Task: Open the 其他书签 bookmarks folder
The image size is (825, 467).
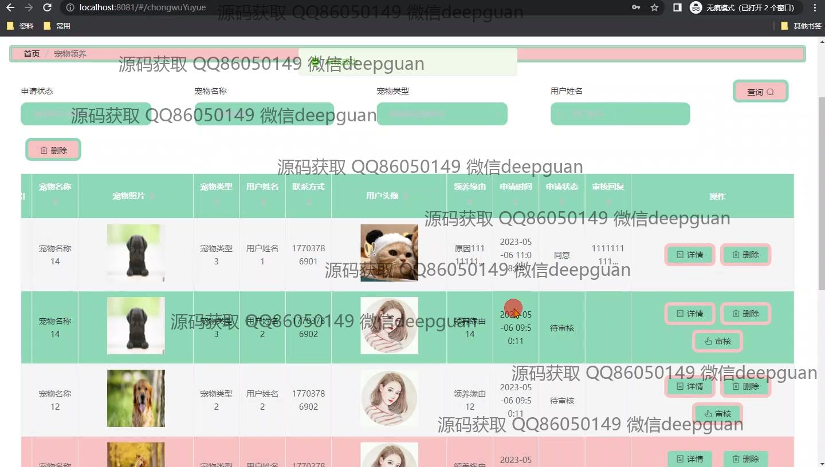Action: click(801, 26)
